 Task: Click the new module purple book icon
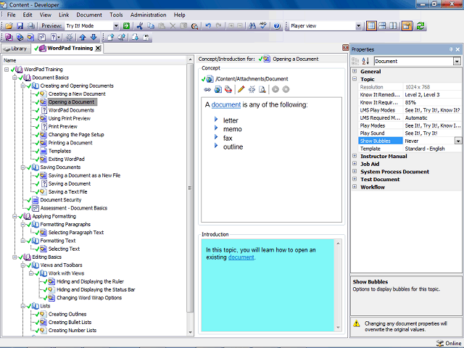[x=9, y=37]
